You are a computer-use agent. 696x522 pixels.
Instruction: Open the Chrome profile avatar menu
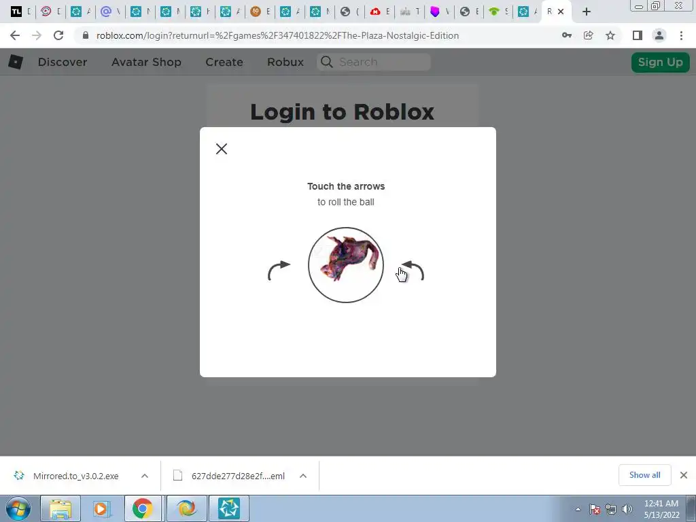(659, 35)
